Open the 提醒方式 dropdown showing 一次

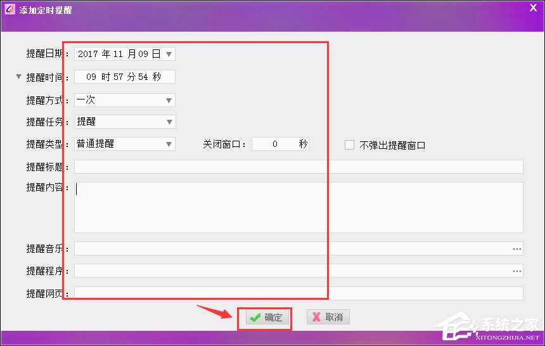125,100
